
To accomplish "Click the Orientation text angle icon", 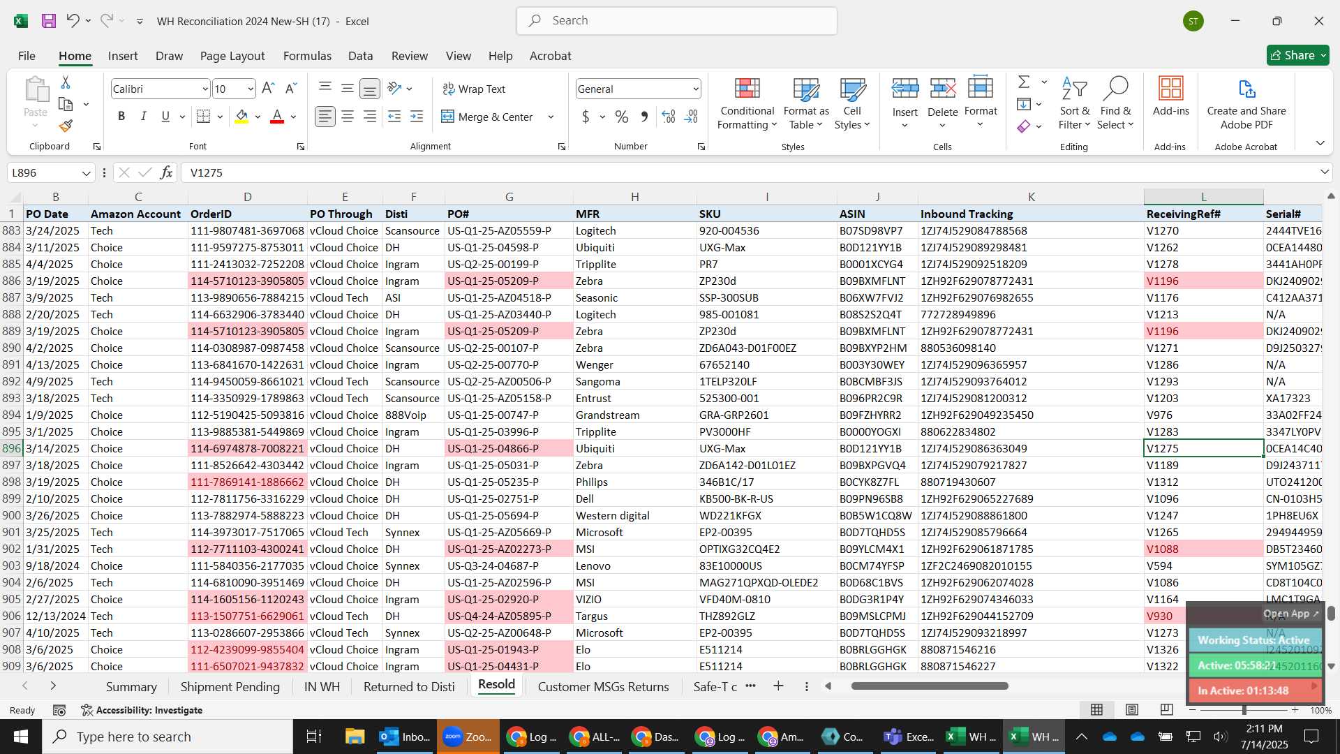I will tap(394, 89).
